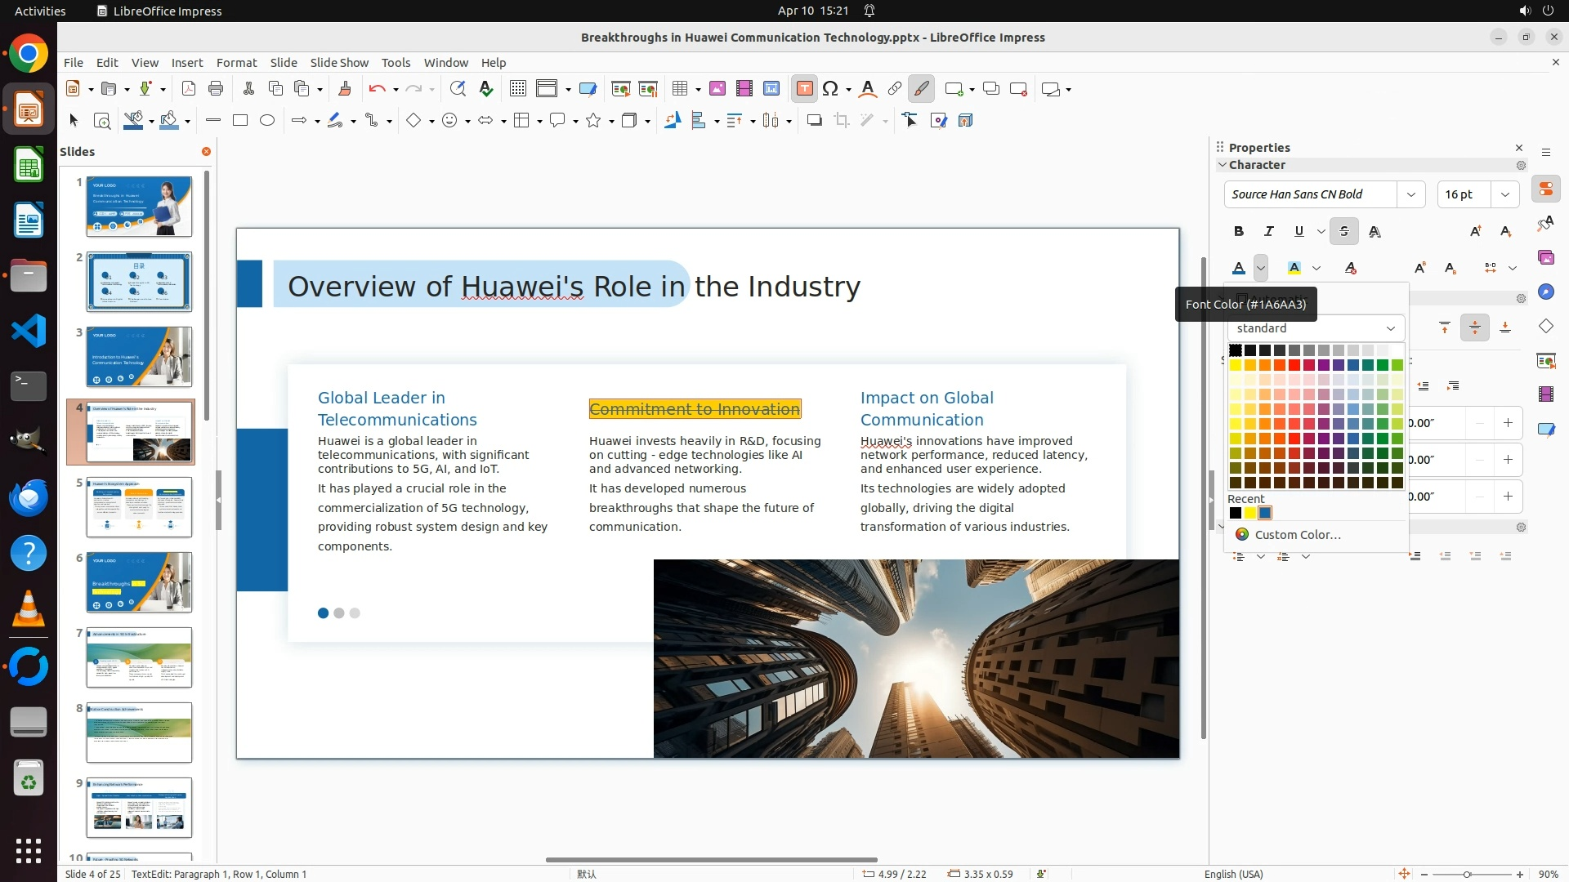Screen dimensions: 1569x882
Task: Click the Crop Image tool icon
Action: [x=841, y=121]
